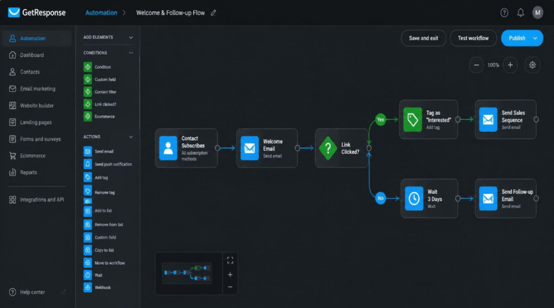Zoom out canvas with minus button
Viewport: 554px width, 308px height.
coord(476,65)
